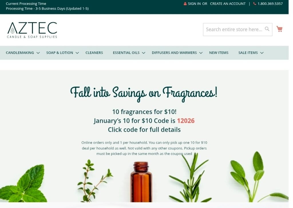Click the 1.800.369.5357 phone number
293x208 pixels.
click(270, 3)
